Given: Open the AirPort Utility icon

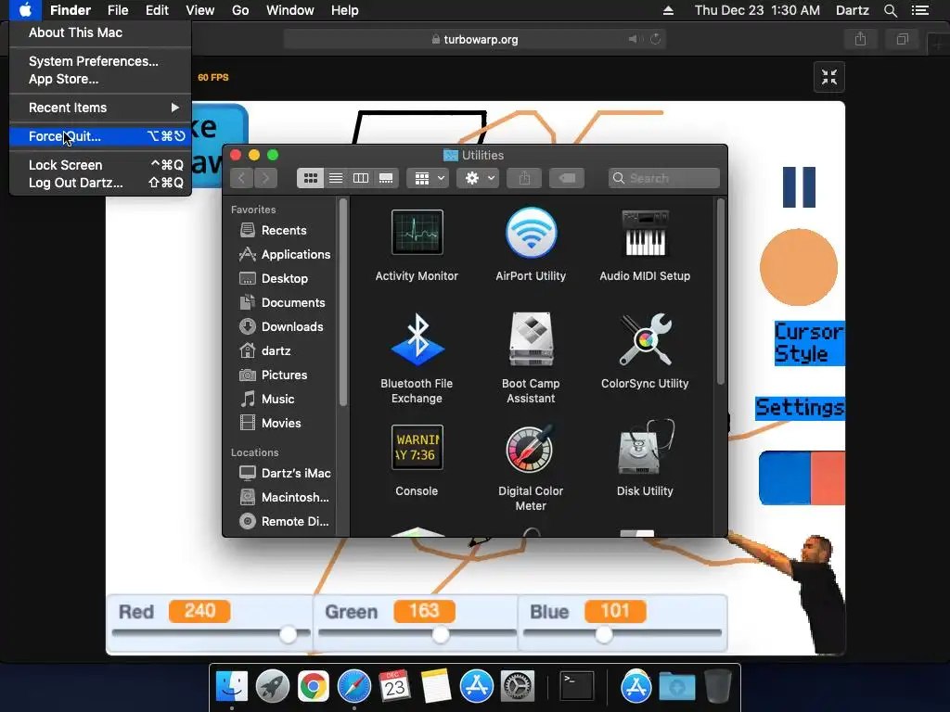Looking at the screenshot, I should click(x=531, y=233).
